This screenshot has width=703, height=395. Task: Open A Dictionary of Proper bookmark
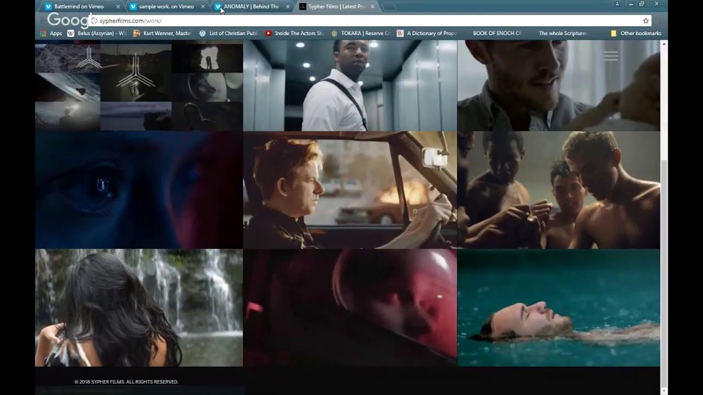point(427,33)
